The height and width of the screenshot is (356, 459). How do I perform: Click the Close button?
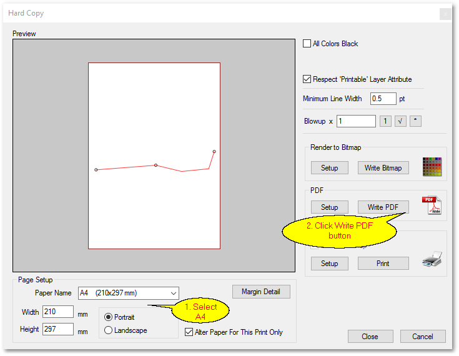coord(370,337)
